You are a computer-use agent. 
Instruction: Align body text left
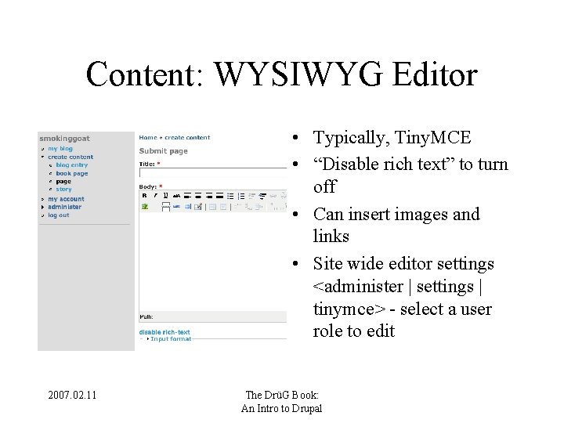tap(187, 196)
